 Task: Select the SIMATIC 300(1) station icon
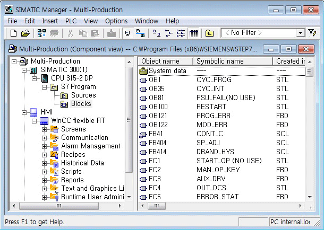[x=33, y=70]
